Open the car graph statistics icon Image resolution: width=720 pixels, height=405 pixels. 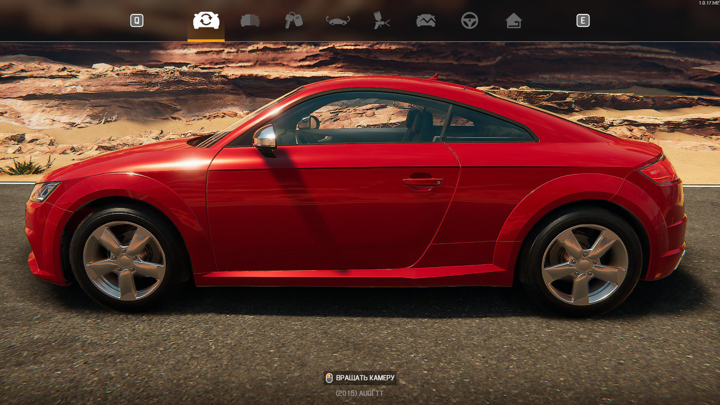tap(426, 20)
